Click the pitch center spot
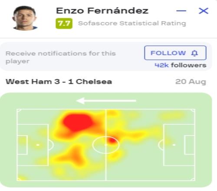 (x=106, y=145)
